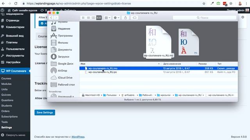The height and width of the screenshot is (140, 250).
Task: Open Chrome three-dot menu
Action: click(246, 3)
